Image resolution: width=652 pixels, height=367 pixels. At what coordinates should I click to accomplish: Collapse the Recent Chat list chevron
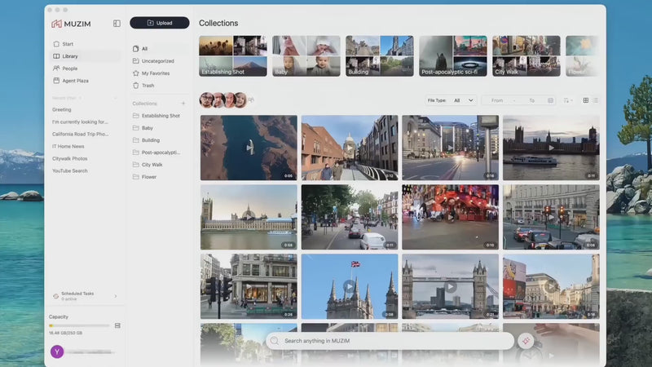pyautogui.click(x=116, y=98)
